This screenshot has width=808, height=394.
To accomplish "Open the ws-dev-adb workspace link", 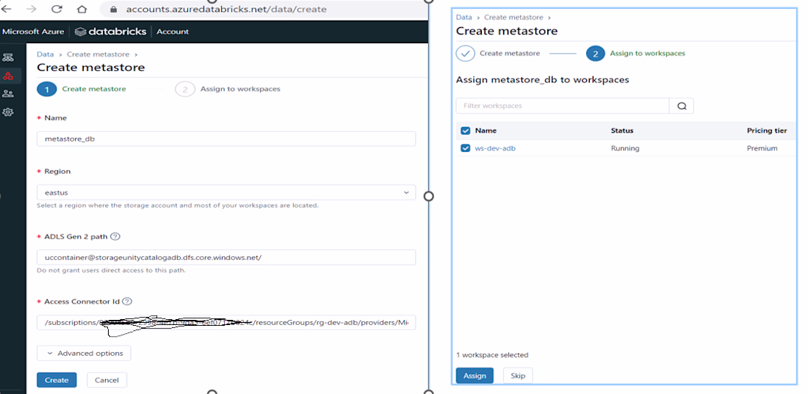I will (495, 148).
